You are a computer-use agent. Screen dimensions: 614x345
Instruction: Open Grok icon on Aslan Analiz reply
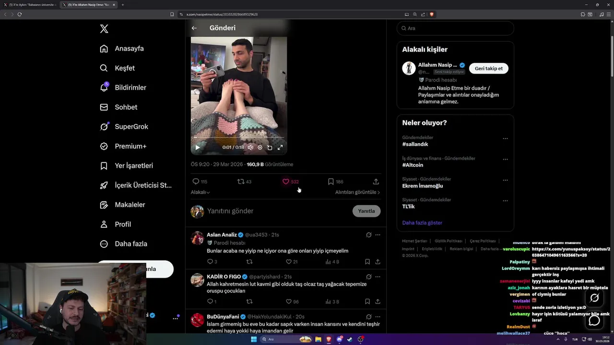point(368,235)
